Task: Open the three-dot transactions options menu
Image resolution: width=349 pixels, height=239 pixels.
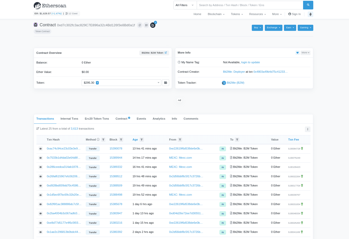Action: [308, 129]
